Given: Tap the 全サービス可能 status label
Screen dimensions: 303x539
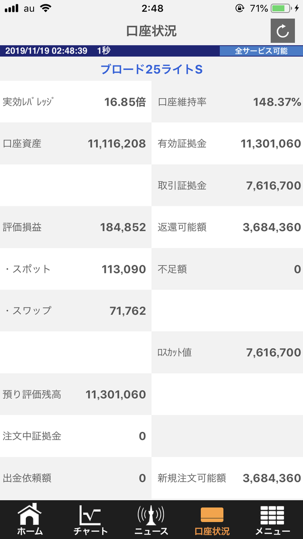Looking at the screenshot, I should click(x=261, y=51).
